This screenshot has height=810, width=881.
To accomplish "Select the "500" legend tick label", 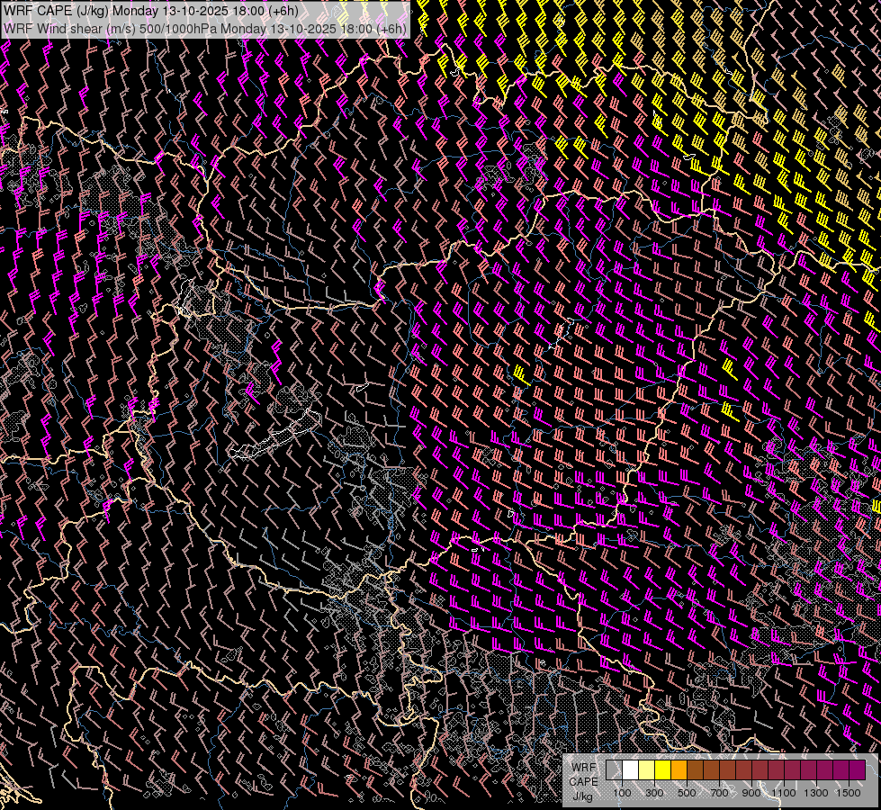I will click(687, 793).
